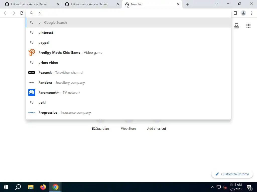The image size is (257, 192).
Task: Show hidden system tray icons
Action: pos(212,187)
